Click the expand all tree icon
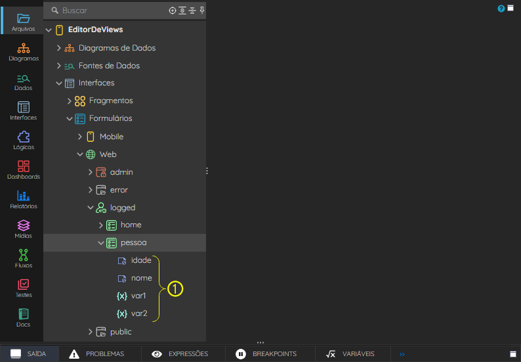Screen dimensions: 521x362 182,11
